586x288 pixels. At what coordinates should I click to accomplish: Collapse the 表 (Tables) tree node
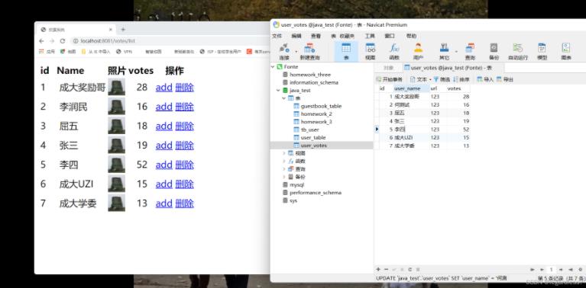tap(283, 98)
